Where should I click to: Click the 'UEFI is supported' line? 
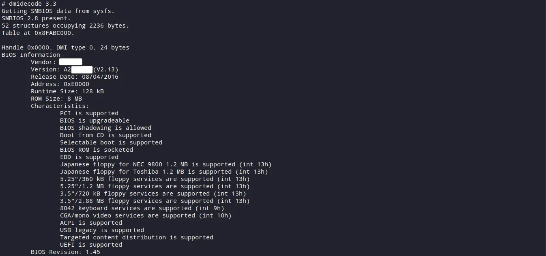pyautogui.click(x=91, y=245)
